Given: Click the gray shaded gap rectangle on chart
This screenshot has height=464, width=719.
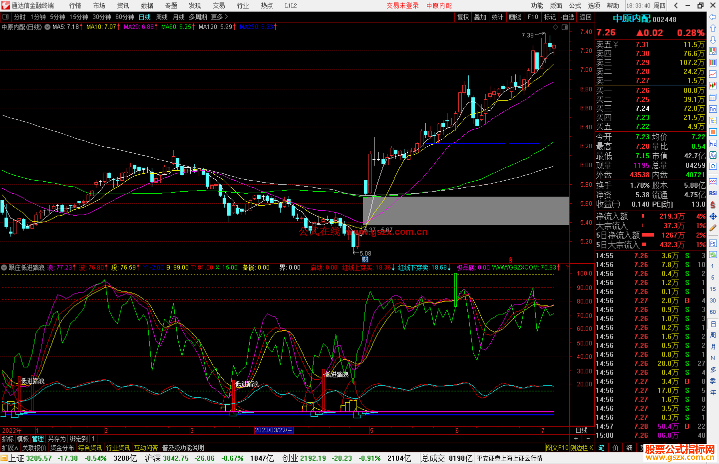Looking at the screenshot, I should [x=466, y=211].
